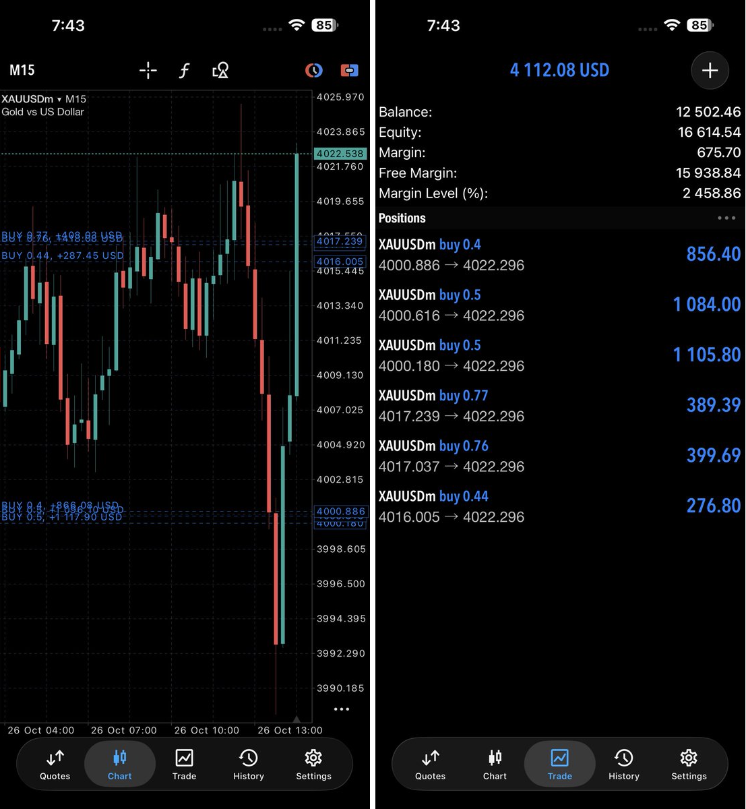Tap the BUY 0.44 +287.45 USD chart label
This screenshot has width=746, height=809.
point(63,256)
